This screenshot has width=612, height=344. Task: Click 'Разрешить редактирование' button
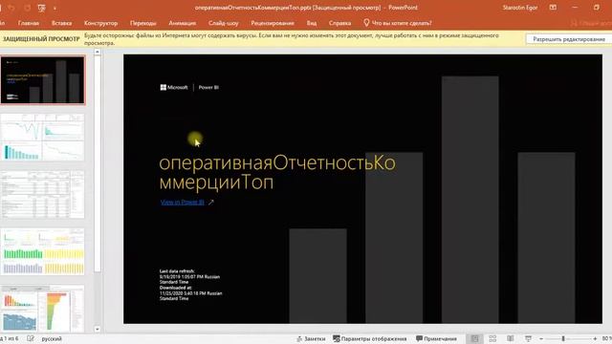pos(569,39)
